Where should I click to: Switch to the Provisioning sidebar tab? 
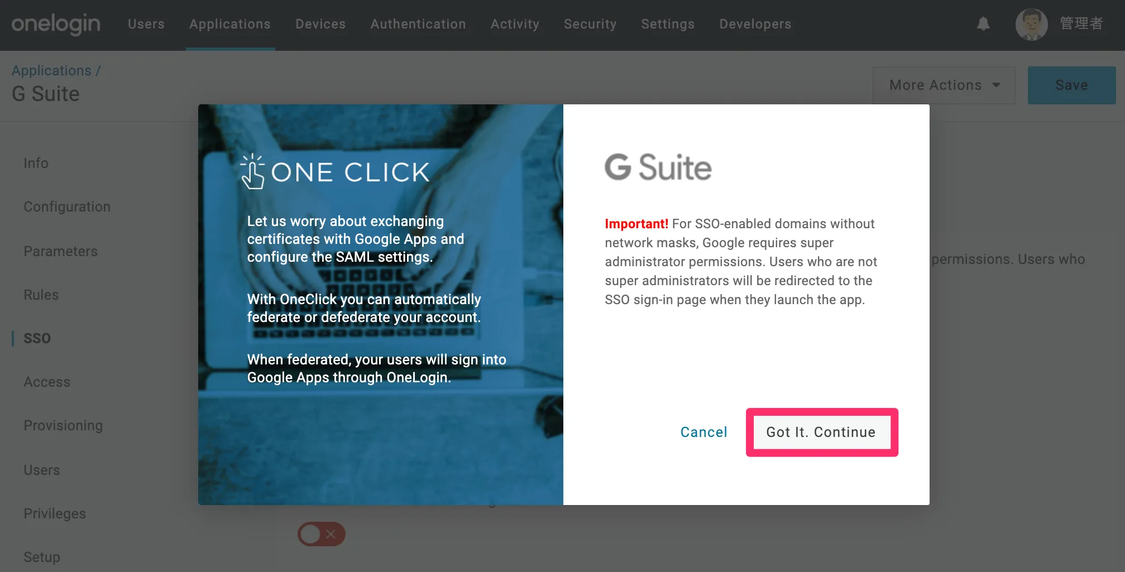point(63,426)
